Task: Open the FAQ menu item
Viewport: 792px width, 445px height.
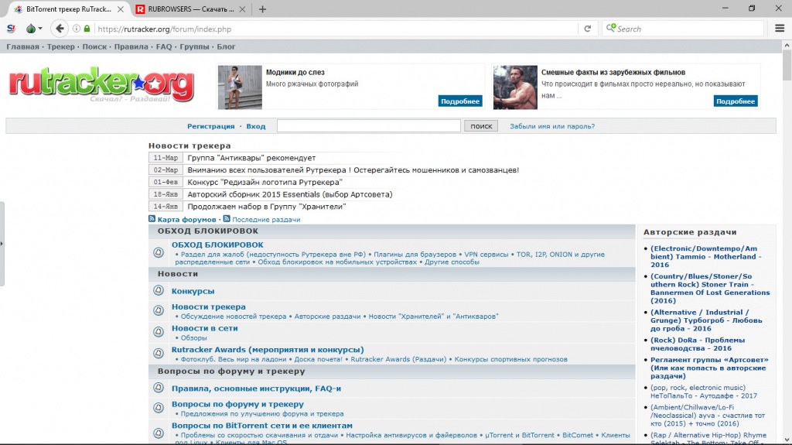Action: pyautogui.click(x=163, y=46)
